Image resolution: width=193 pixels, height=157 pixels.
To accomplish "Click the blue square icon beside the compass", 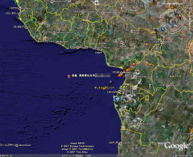I will 163,30.
